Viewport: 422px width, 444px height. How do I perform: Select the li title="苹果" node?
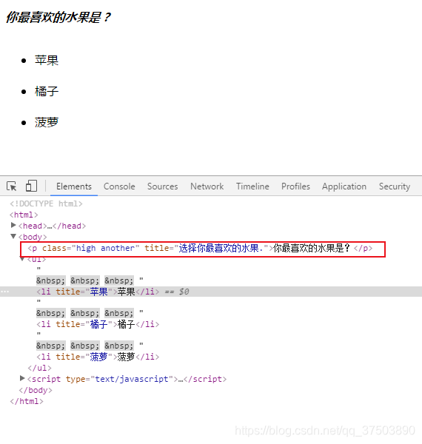(x=98, y=292)
